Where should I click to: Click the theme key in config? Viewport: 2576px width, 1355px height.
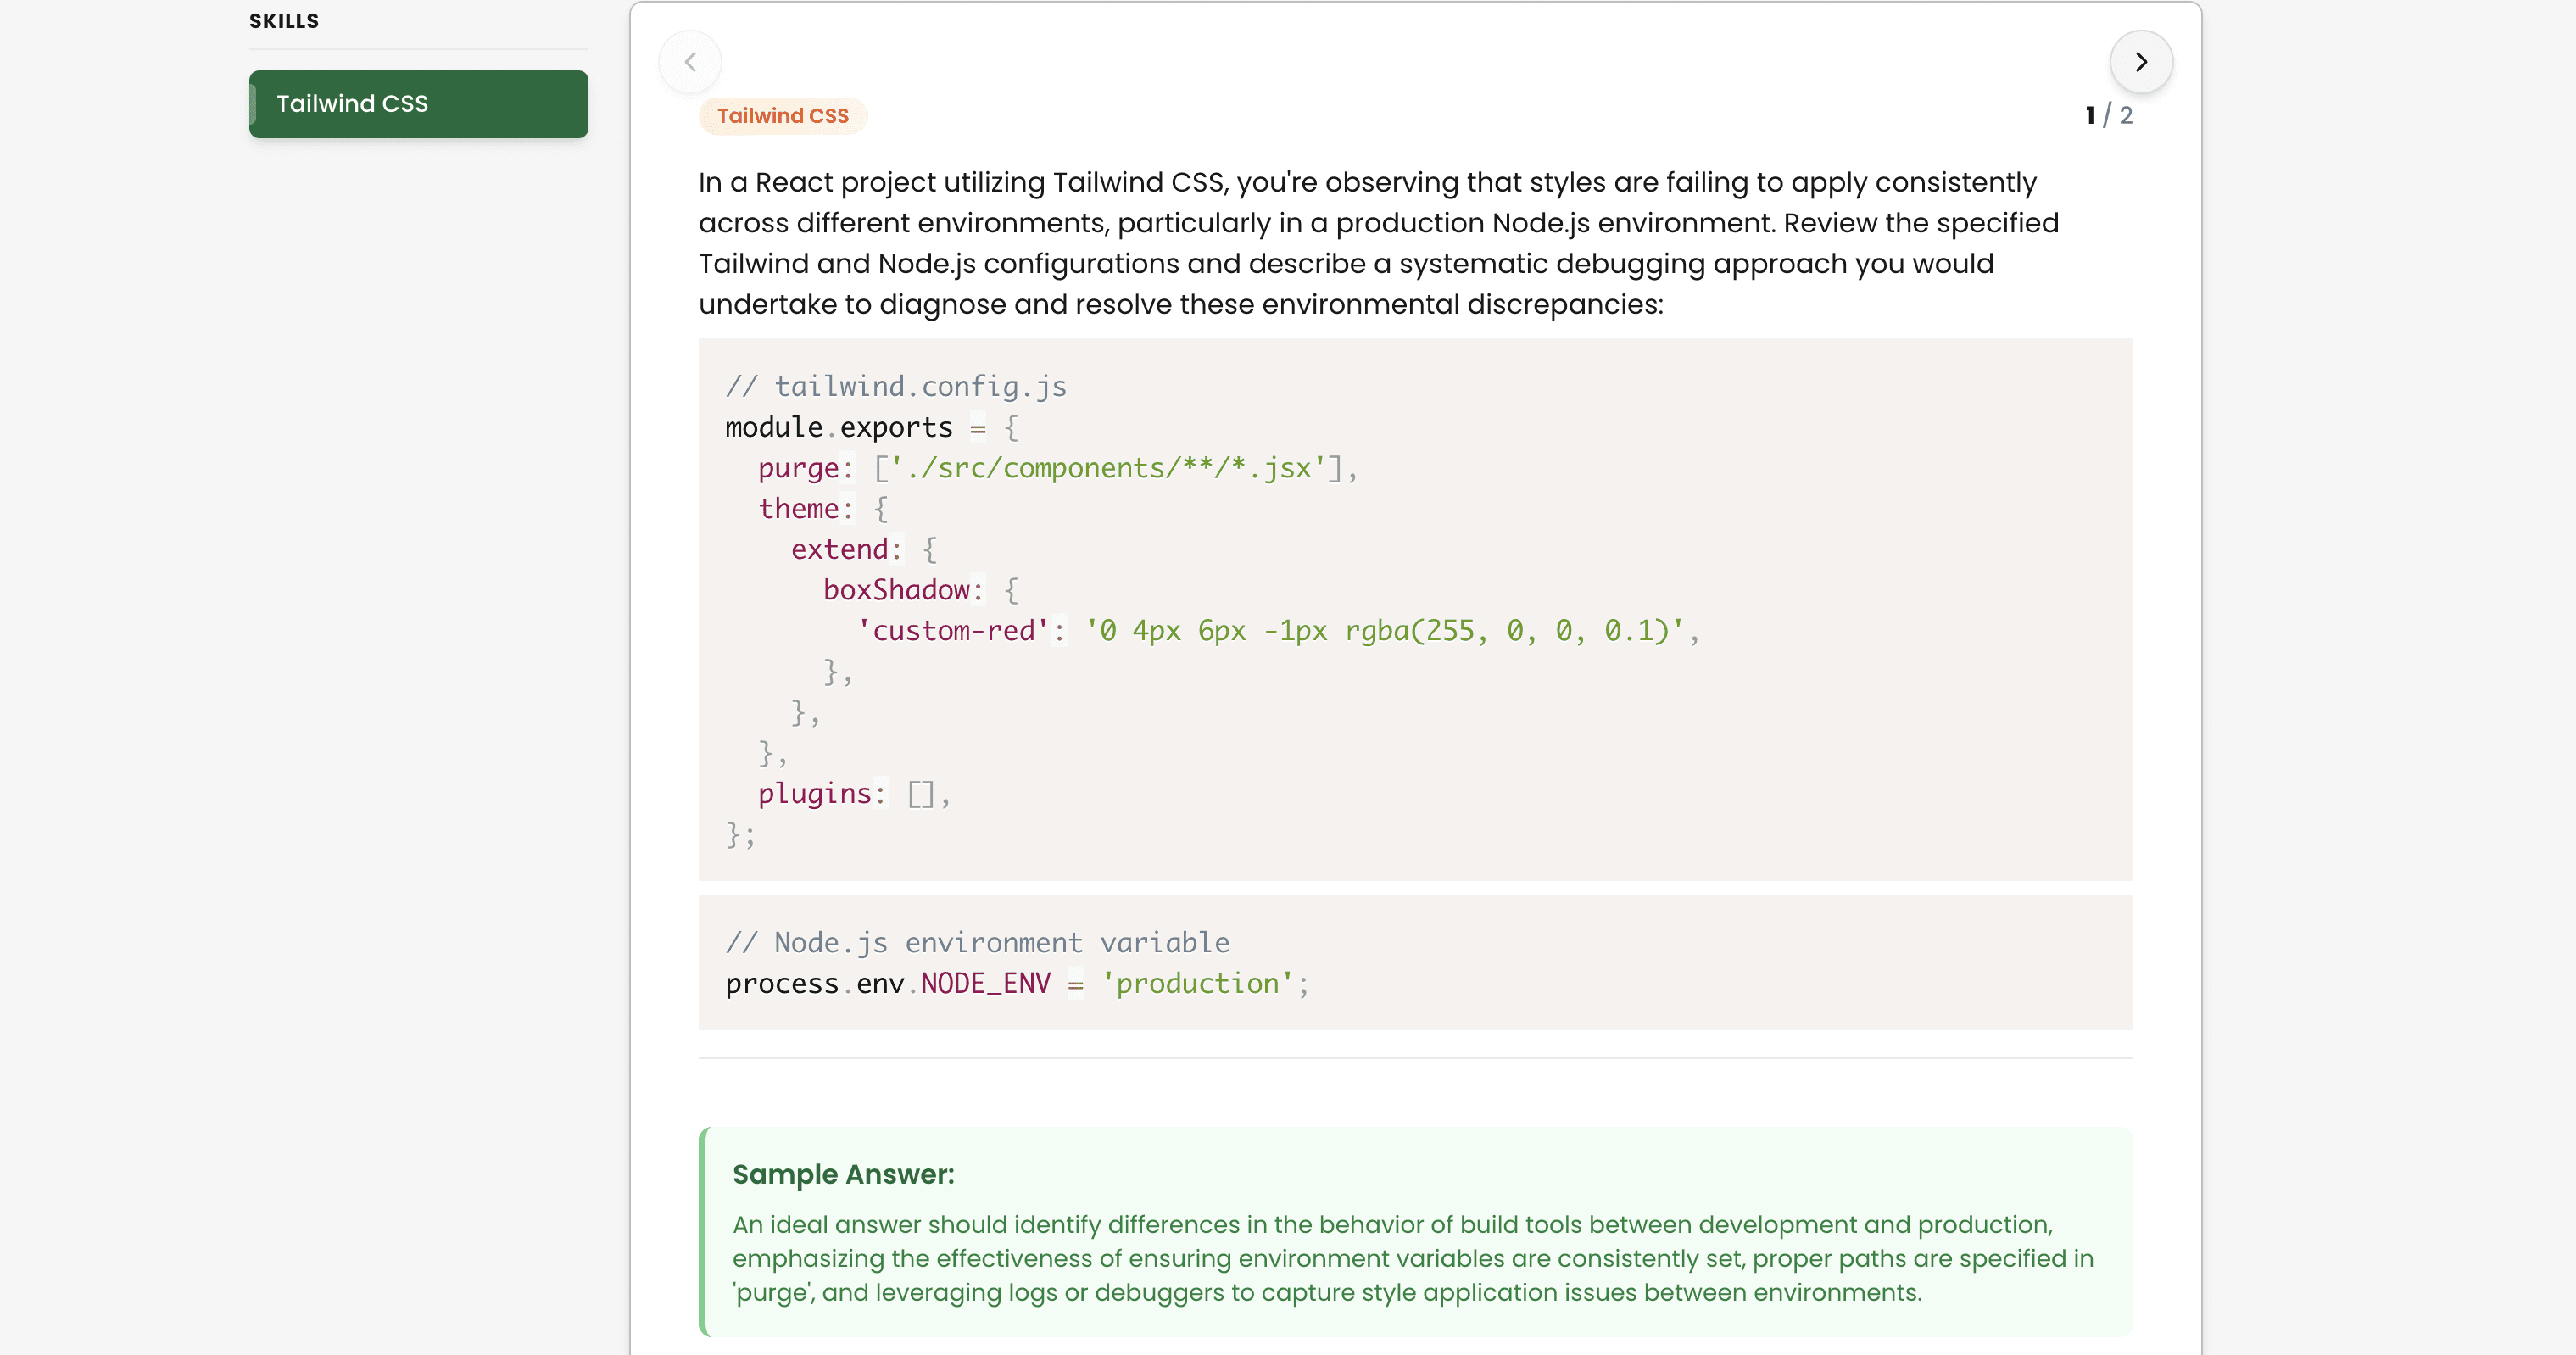click(x=798, y=509)
